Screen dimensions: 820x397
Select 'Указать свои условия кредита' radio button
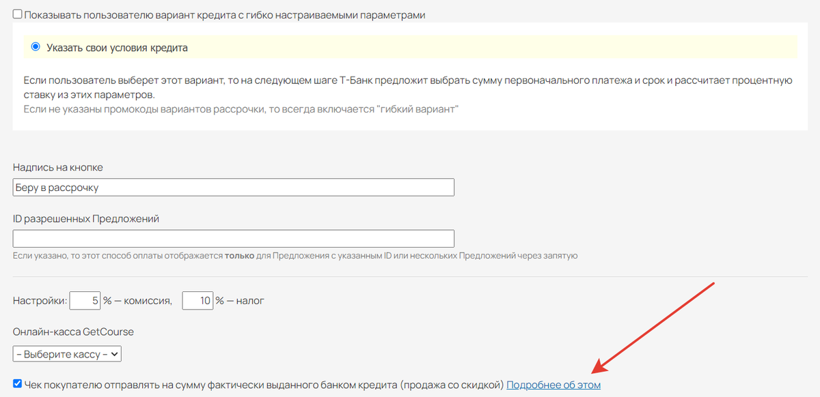[36, 47]
